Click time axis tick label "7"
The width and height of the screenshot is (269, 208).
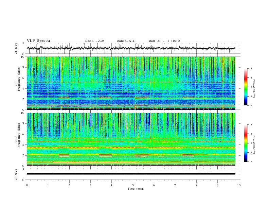pyautogui.click(x=175, y=185)
